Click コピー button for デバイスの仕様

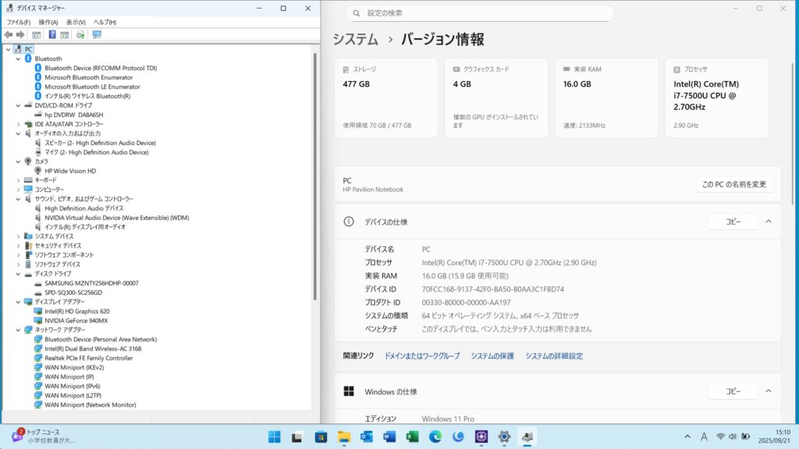coord(733,221)
